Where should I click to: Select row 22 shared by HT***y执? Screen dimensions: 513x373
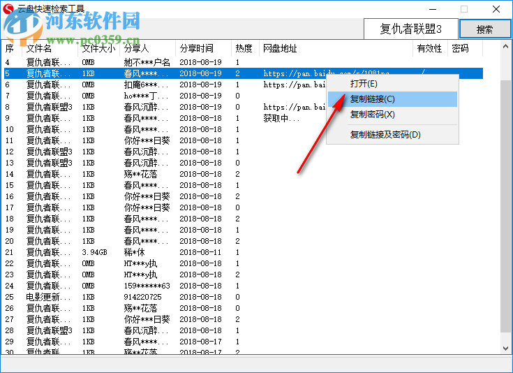(x=243, y=263)
